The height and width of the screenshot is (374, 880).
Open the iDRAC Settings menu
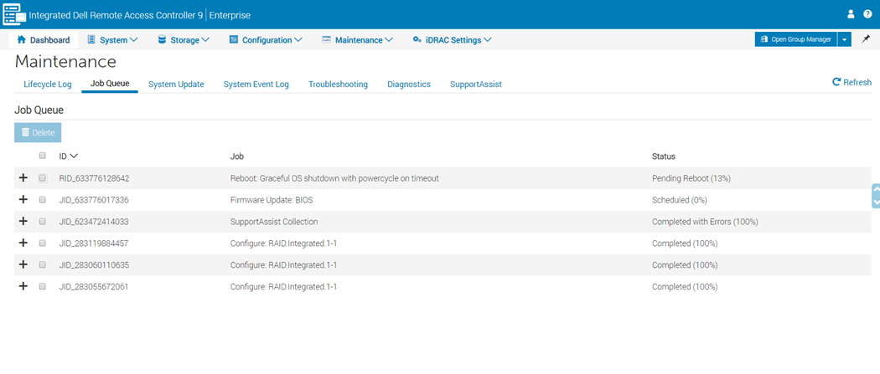click(x=452, y=40)
